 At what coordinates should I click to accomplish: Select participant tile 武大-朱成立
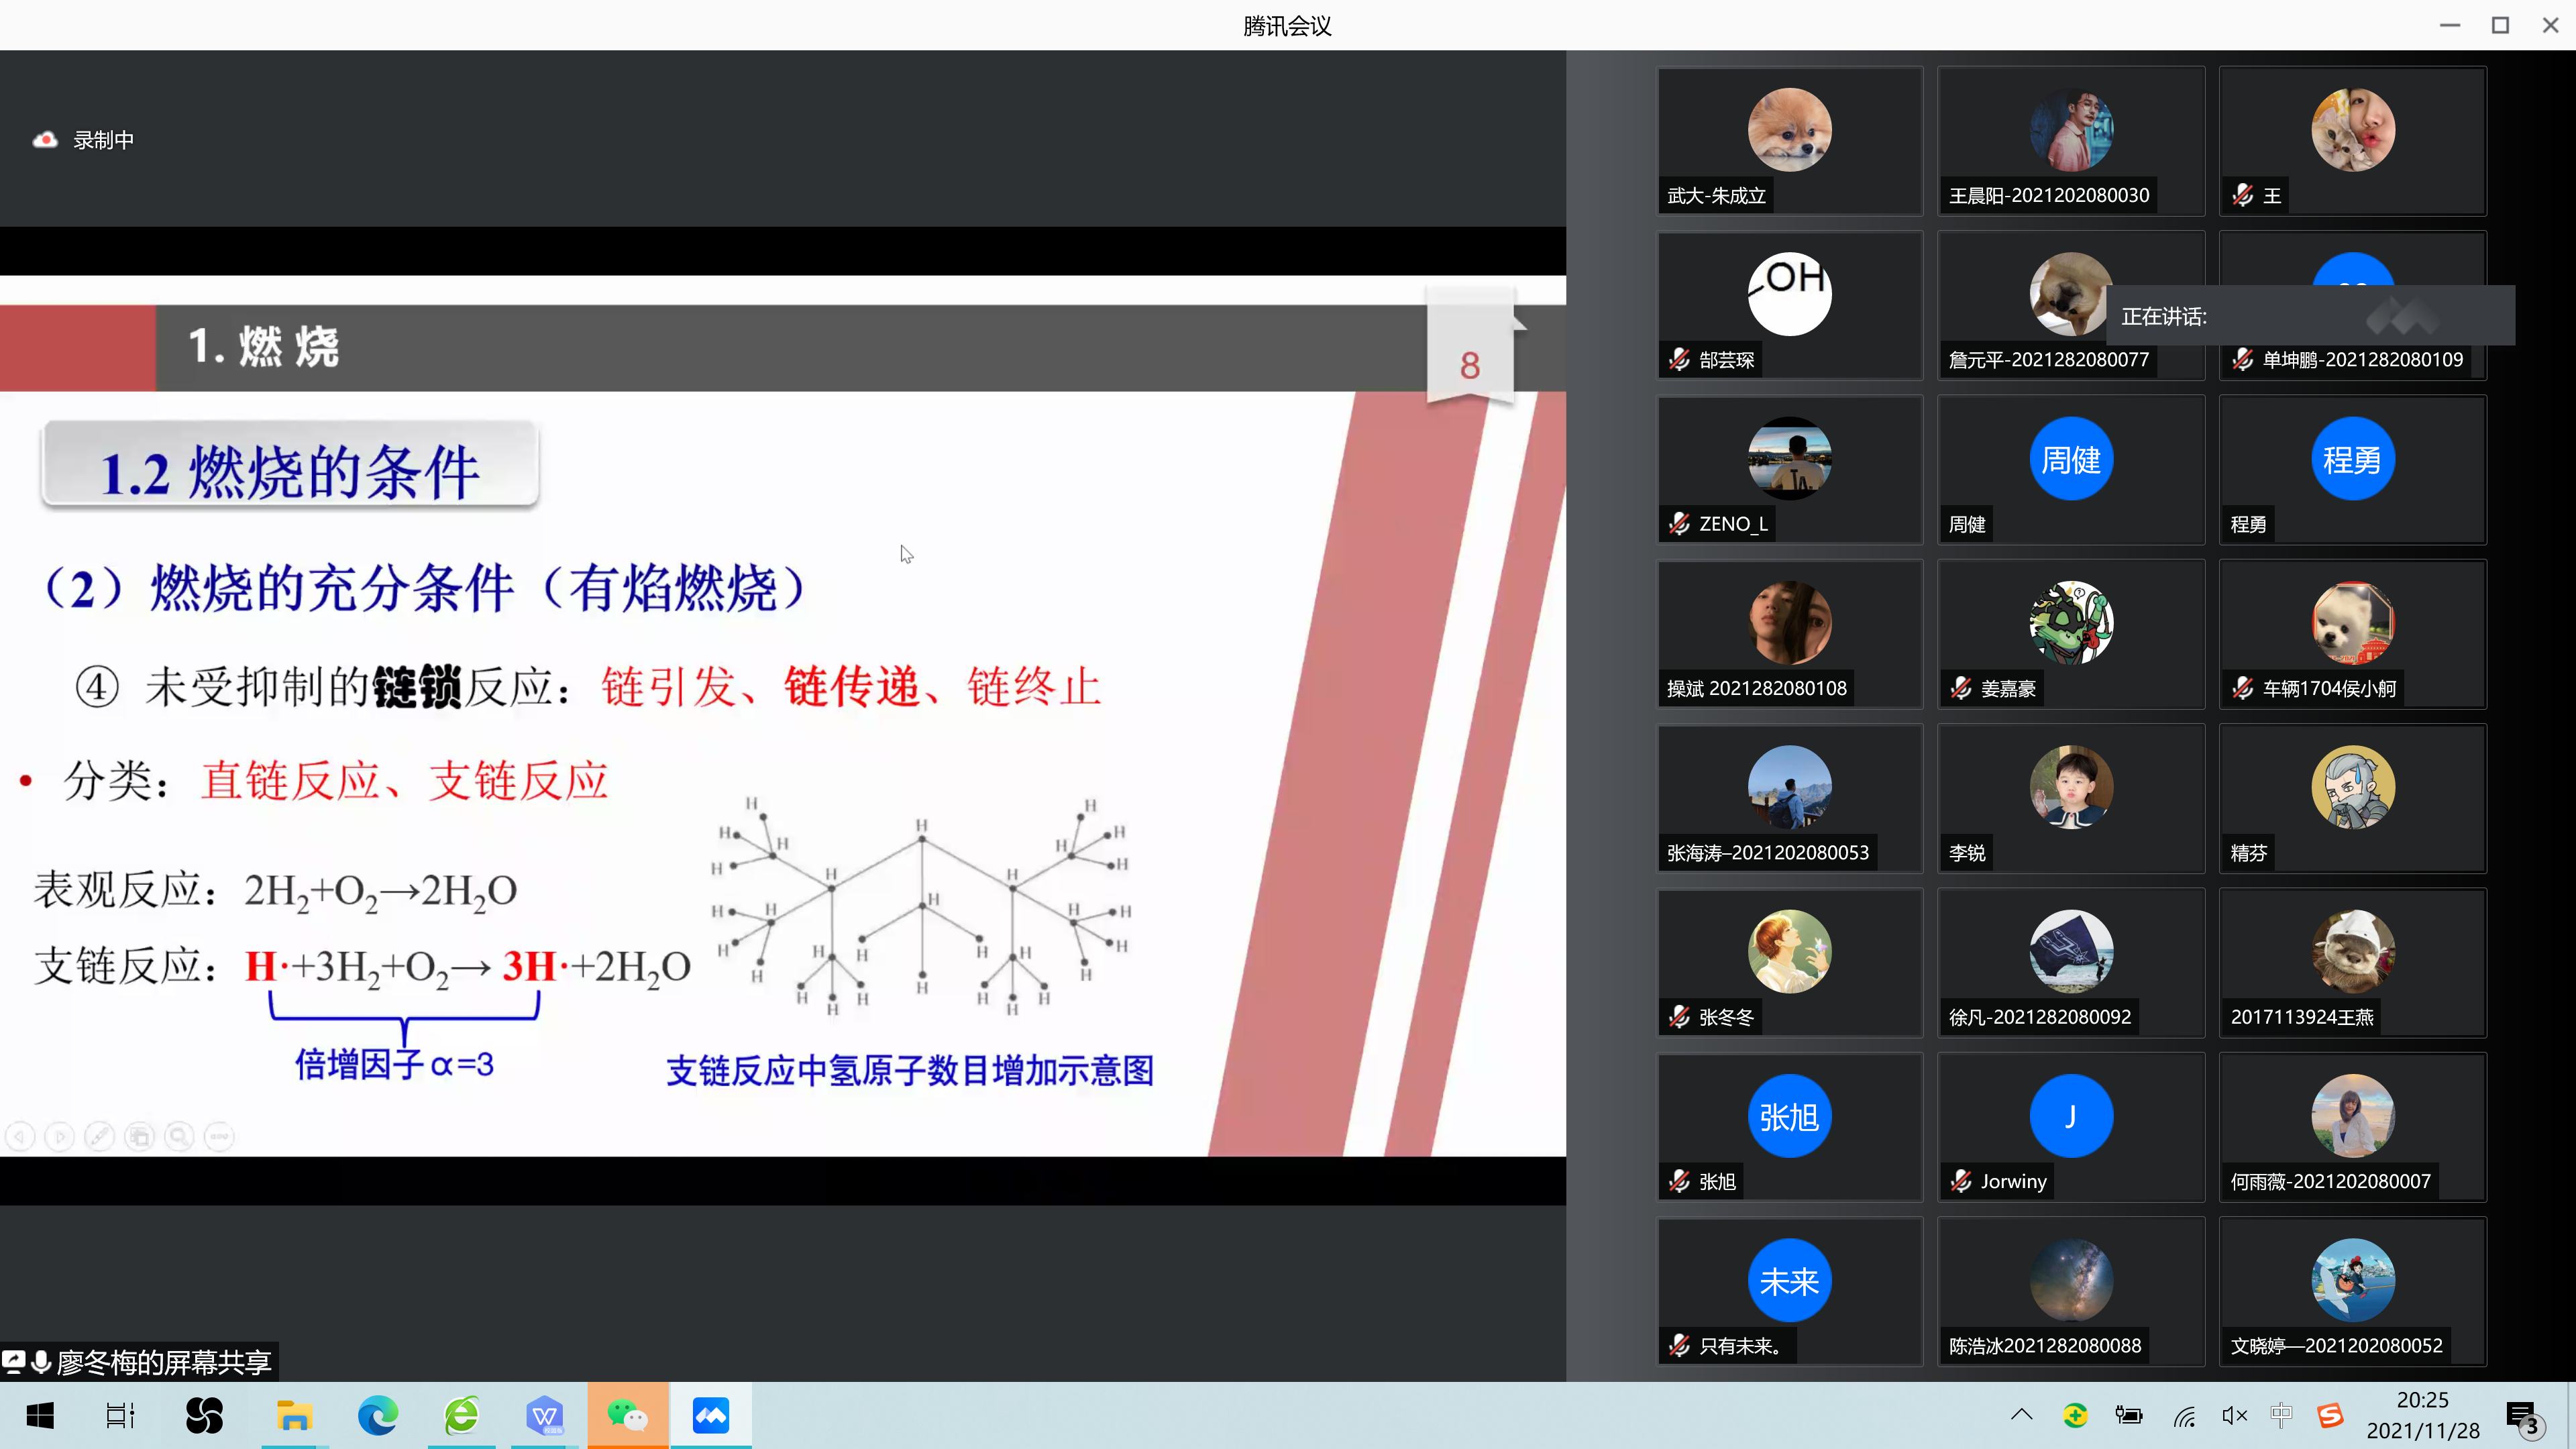pyautogui.click(x=1789, y=140)
